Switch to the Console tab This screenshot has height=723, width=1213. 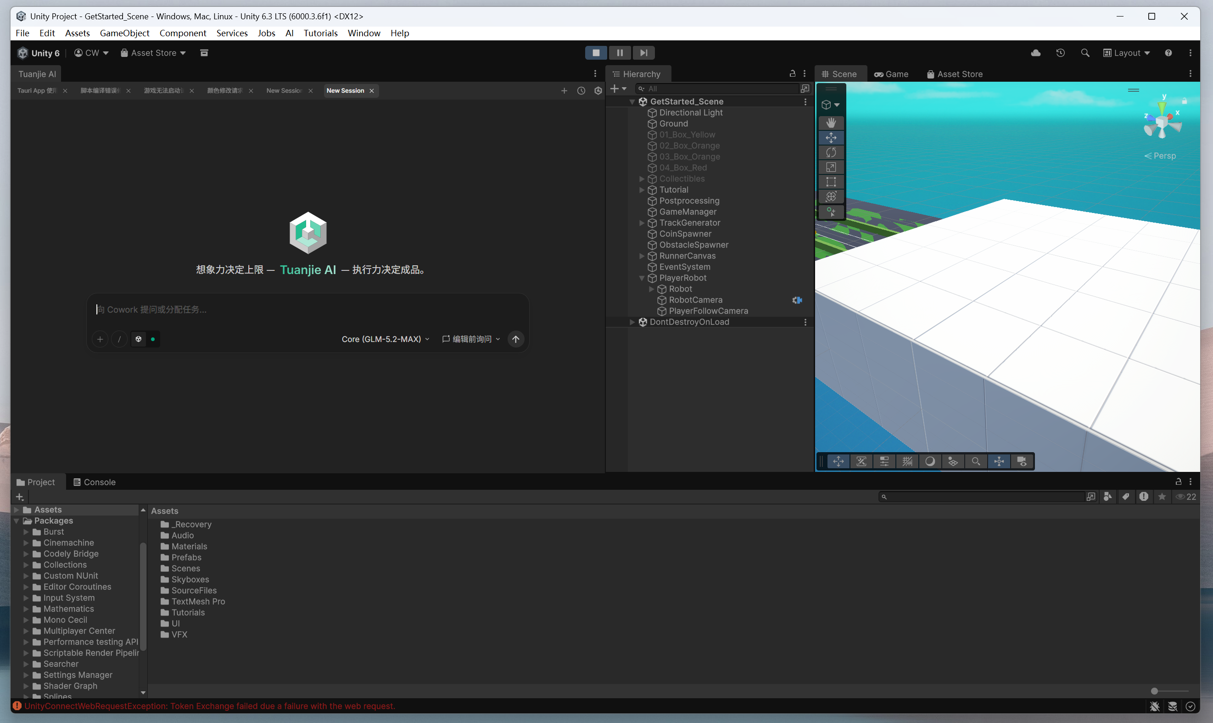(94, 482)
